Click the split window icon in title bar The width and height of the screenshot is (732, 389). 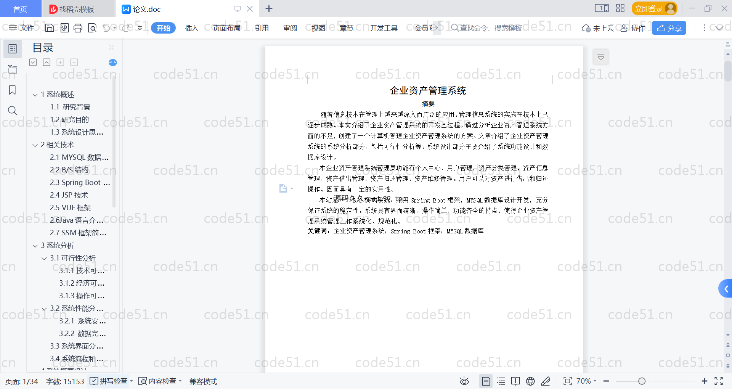[x=602, y=8]
